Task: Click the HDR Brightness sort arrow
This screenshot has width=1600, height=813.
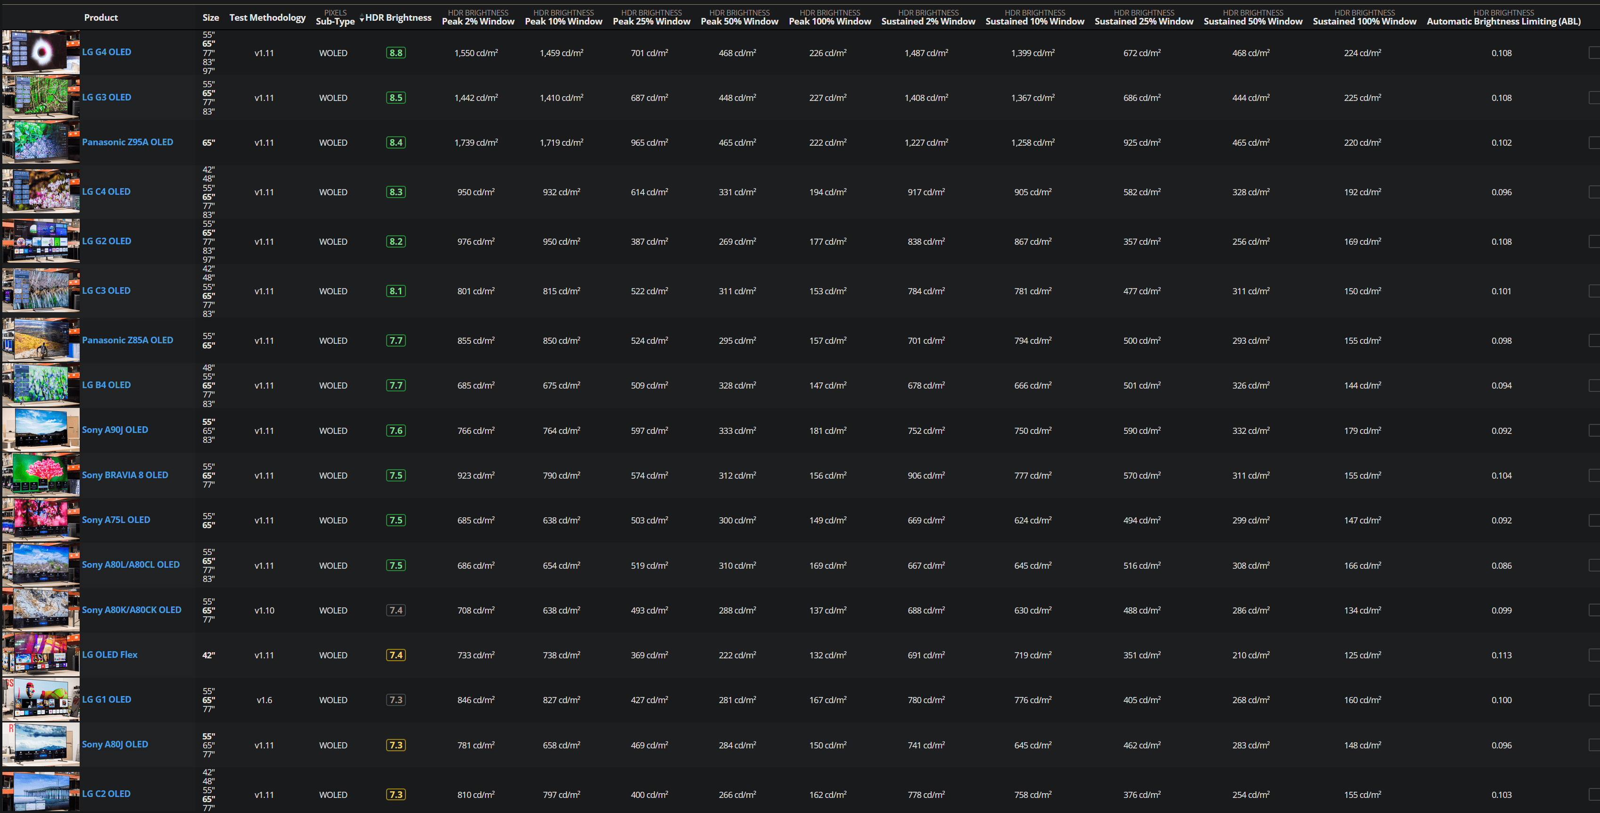Action: [x=362, y=19]
